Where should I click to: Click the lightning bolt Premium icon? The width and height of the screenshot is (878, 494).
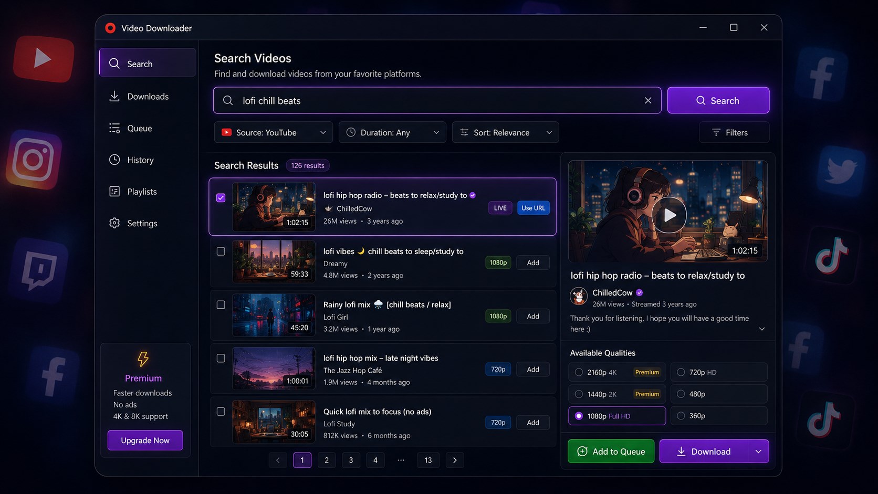click(143, 359)
